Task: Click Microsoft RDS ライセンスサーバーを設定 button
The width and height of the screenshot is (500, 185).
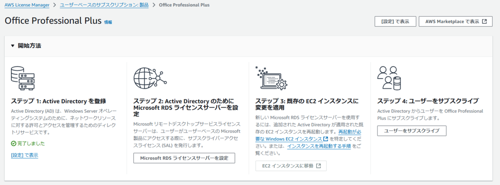Action: 184,158
